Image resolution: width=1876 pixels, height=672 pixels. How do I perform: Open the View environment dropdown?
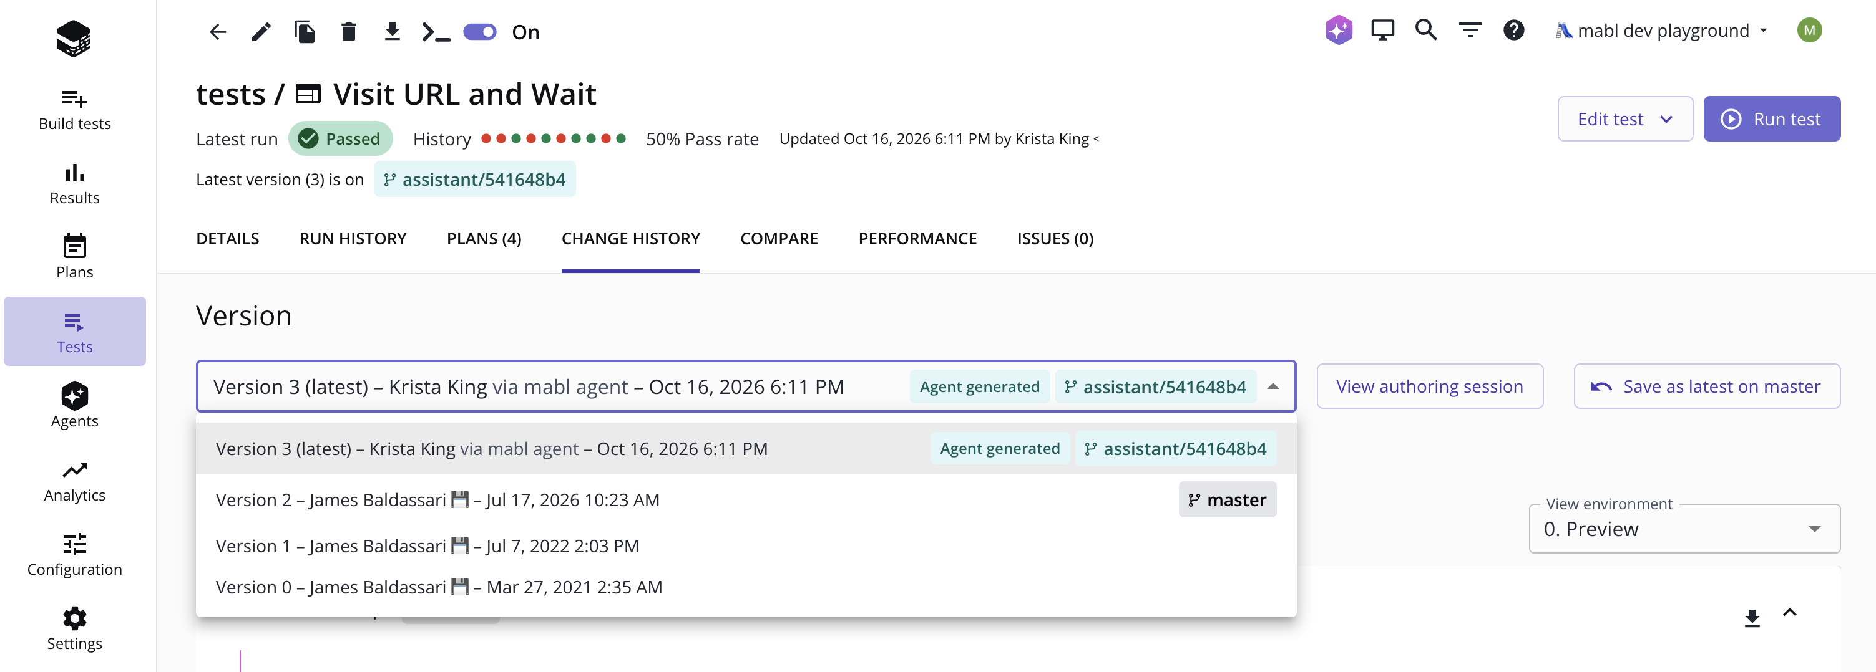pos(1684,529)
